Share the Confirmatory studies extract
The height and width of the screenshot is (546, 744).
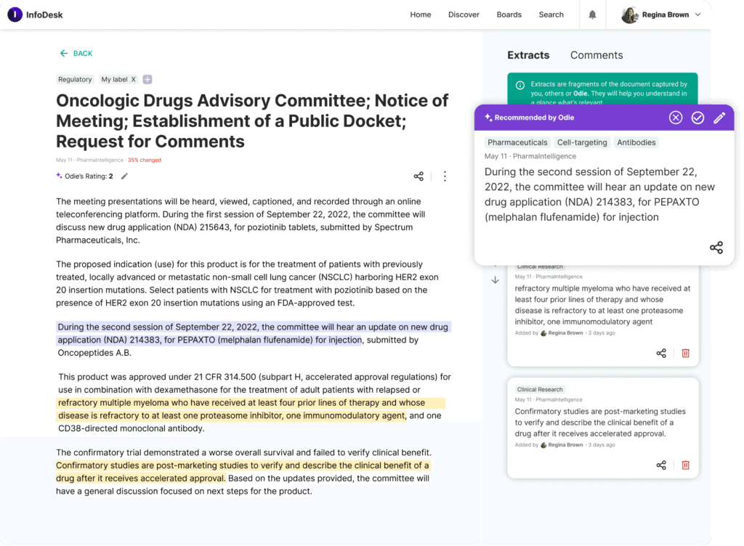pyautogui.click(x=661, y=465)
